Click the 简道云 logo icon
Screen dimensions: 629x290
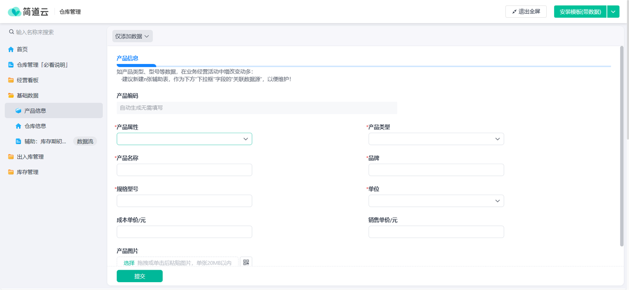[14, 12]
